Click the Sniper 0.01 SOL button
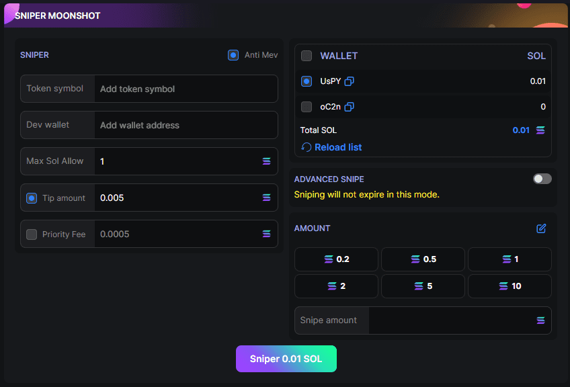The width and height of the screenshot is (570, 387). [286, 359]
